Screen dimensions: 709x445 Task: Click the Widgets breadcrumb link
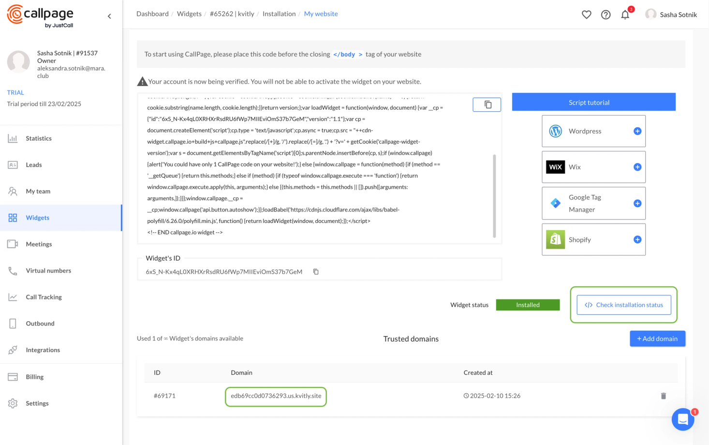coord(189,14)
